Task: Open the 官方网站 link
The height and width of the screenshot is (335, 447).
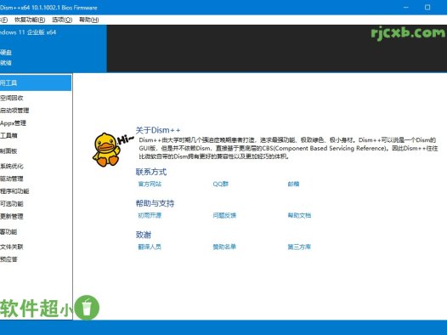Action: [150, 184]
